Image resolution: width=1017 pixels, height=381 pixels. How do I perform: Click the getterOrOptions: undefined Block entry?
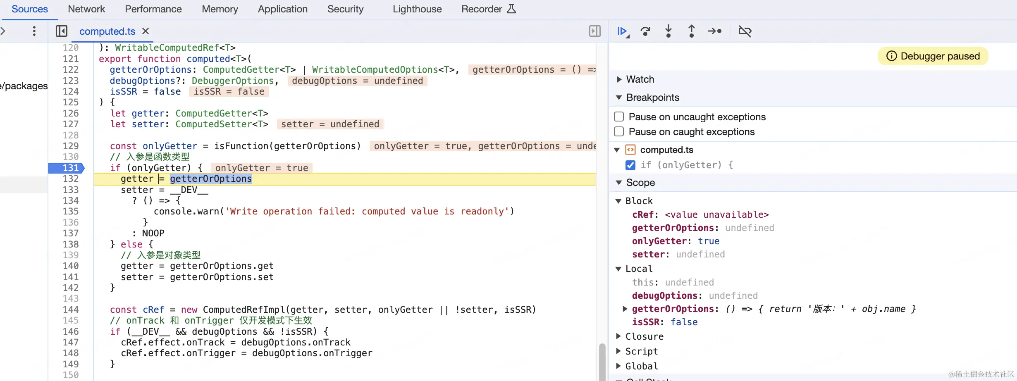(703, 228)
